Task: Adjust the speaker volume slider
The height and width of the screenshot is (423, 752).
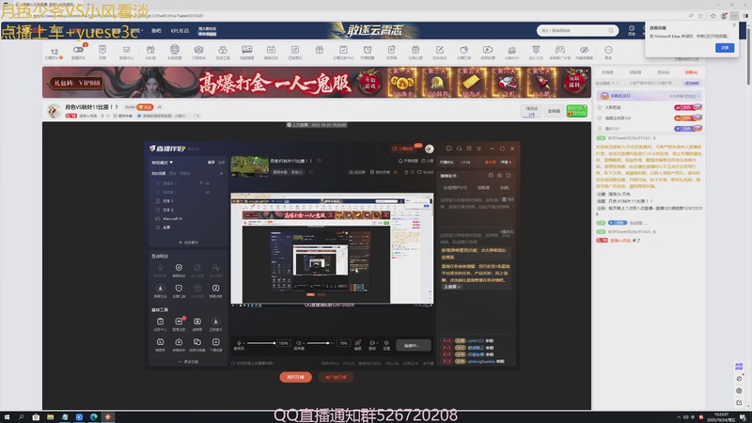Action: pyautogui.click(x=320, y=343)
